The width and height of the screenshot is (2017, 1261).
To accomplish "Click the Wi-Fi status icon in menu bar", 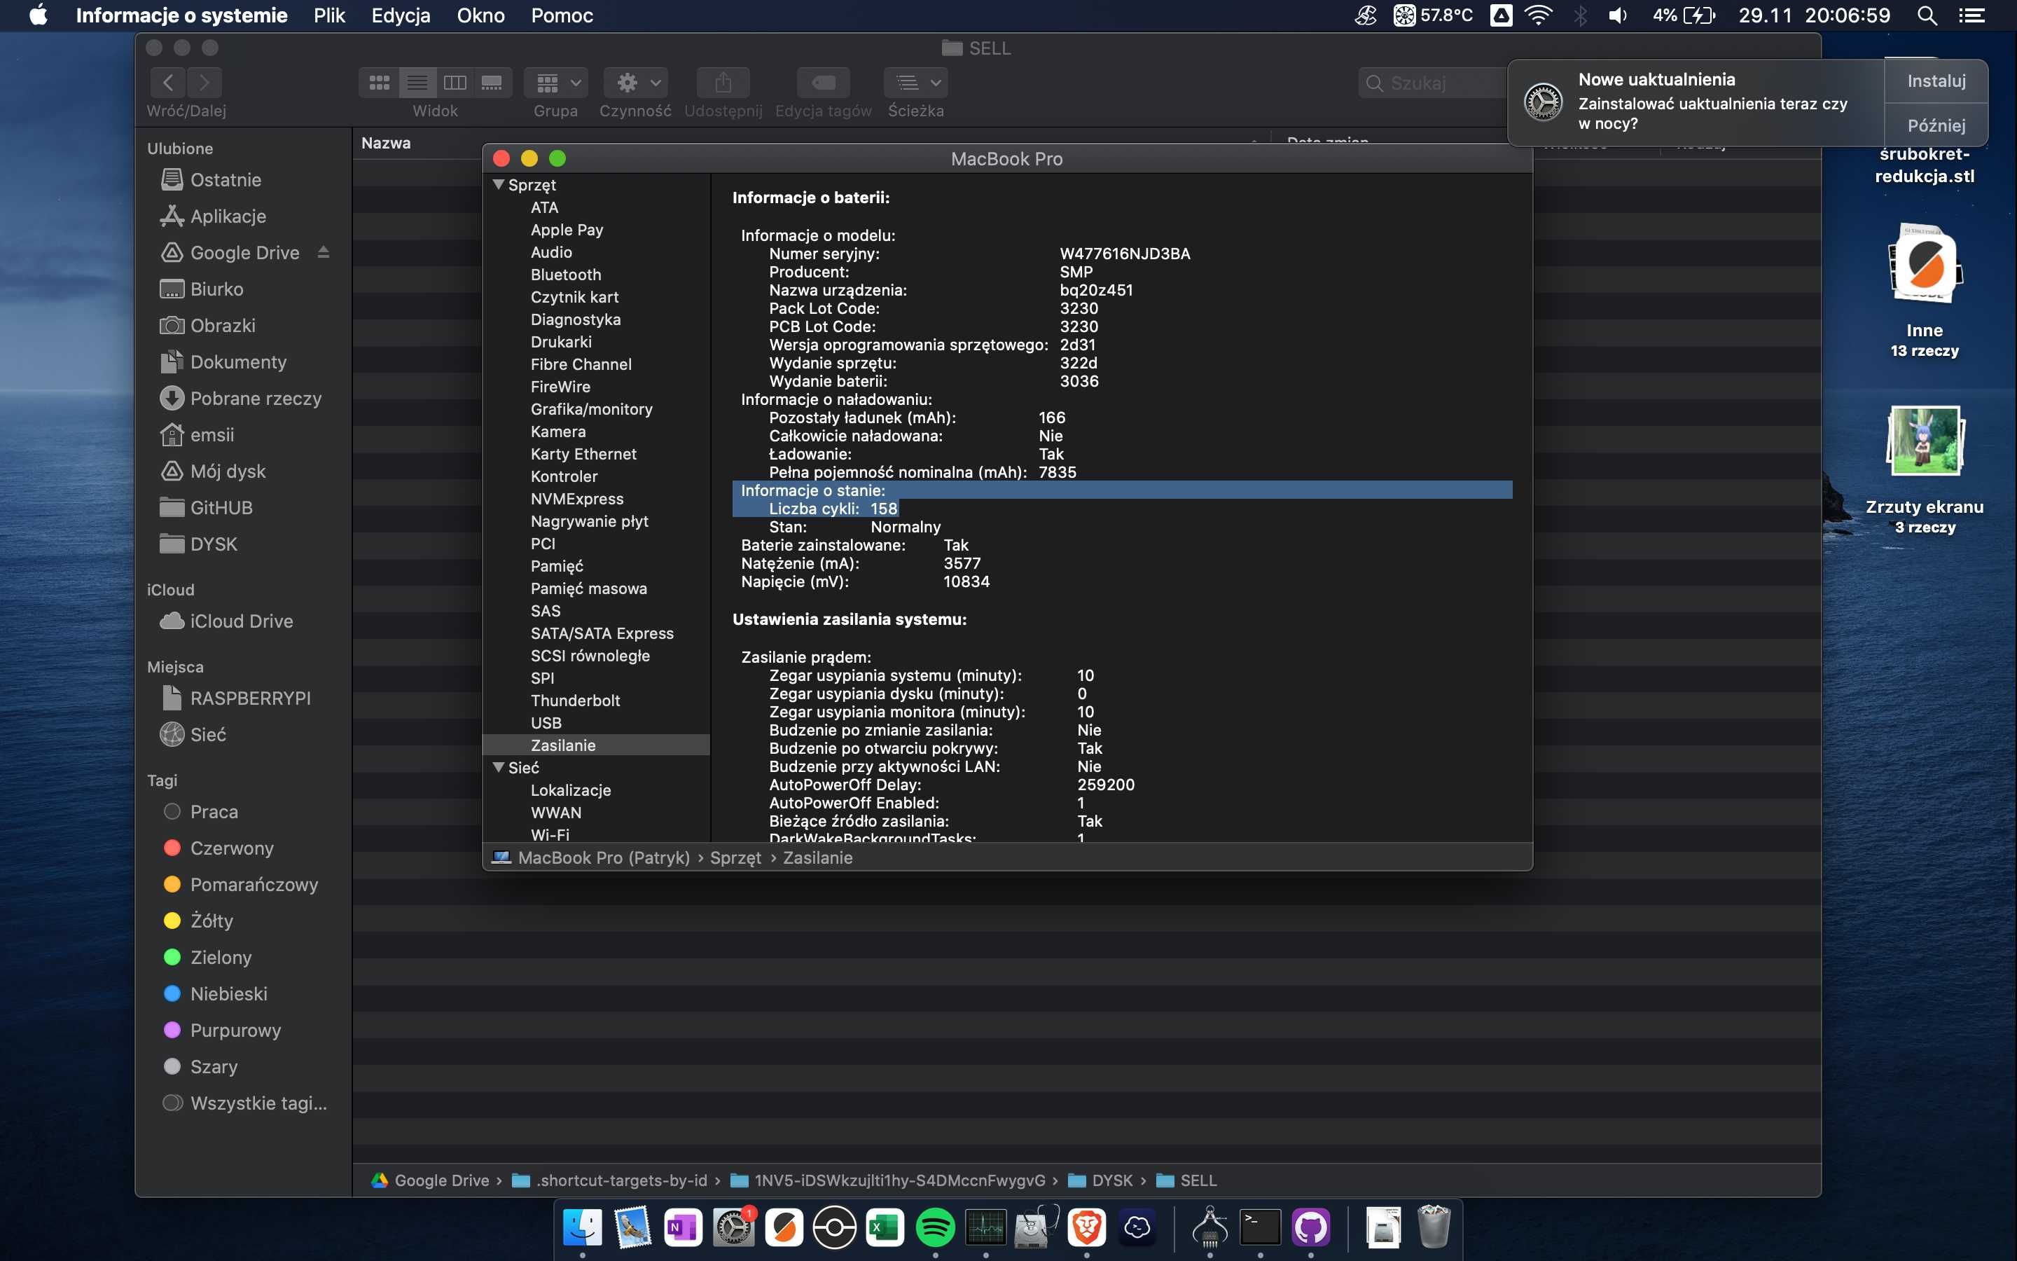I will point(1538,15).
